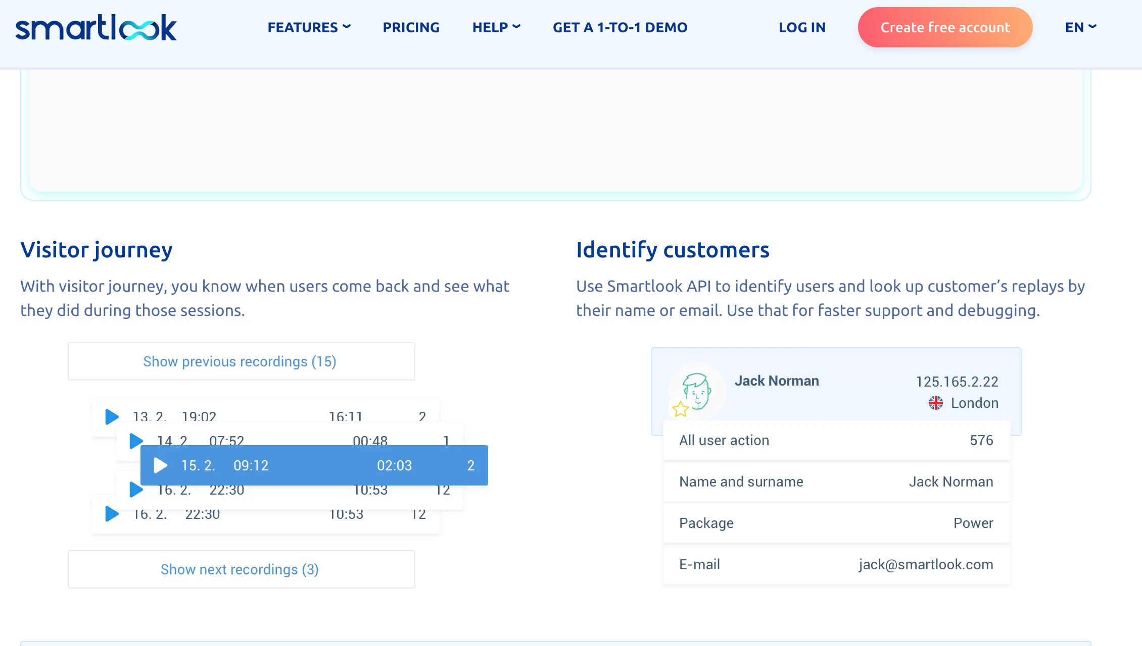Click the Package row label

tap(706, 523)
